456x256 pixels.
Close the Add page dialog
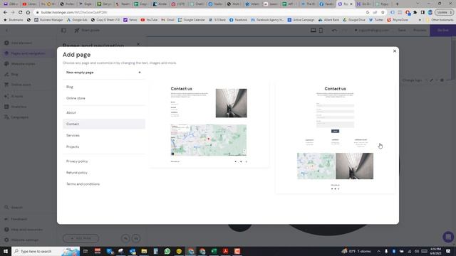395,51
